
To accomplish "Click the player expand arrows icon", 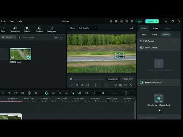I will [131, 85].
